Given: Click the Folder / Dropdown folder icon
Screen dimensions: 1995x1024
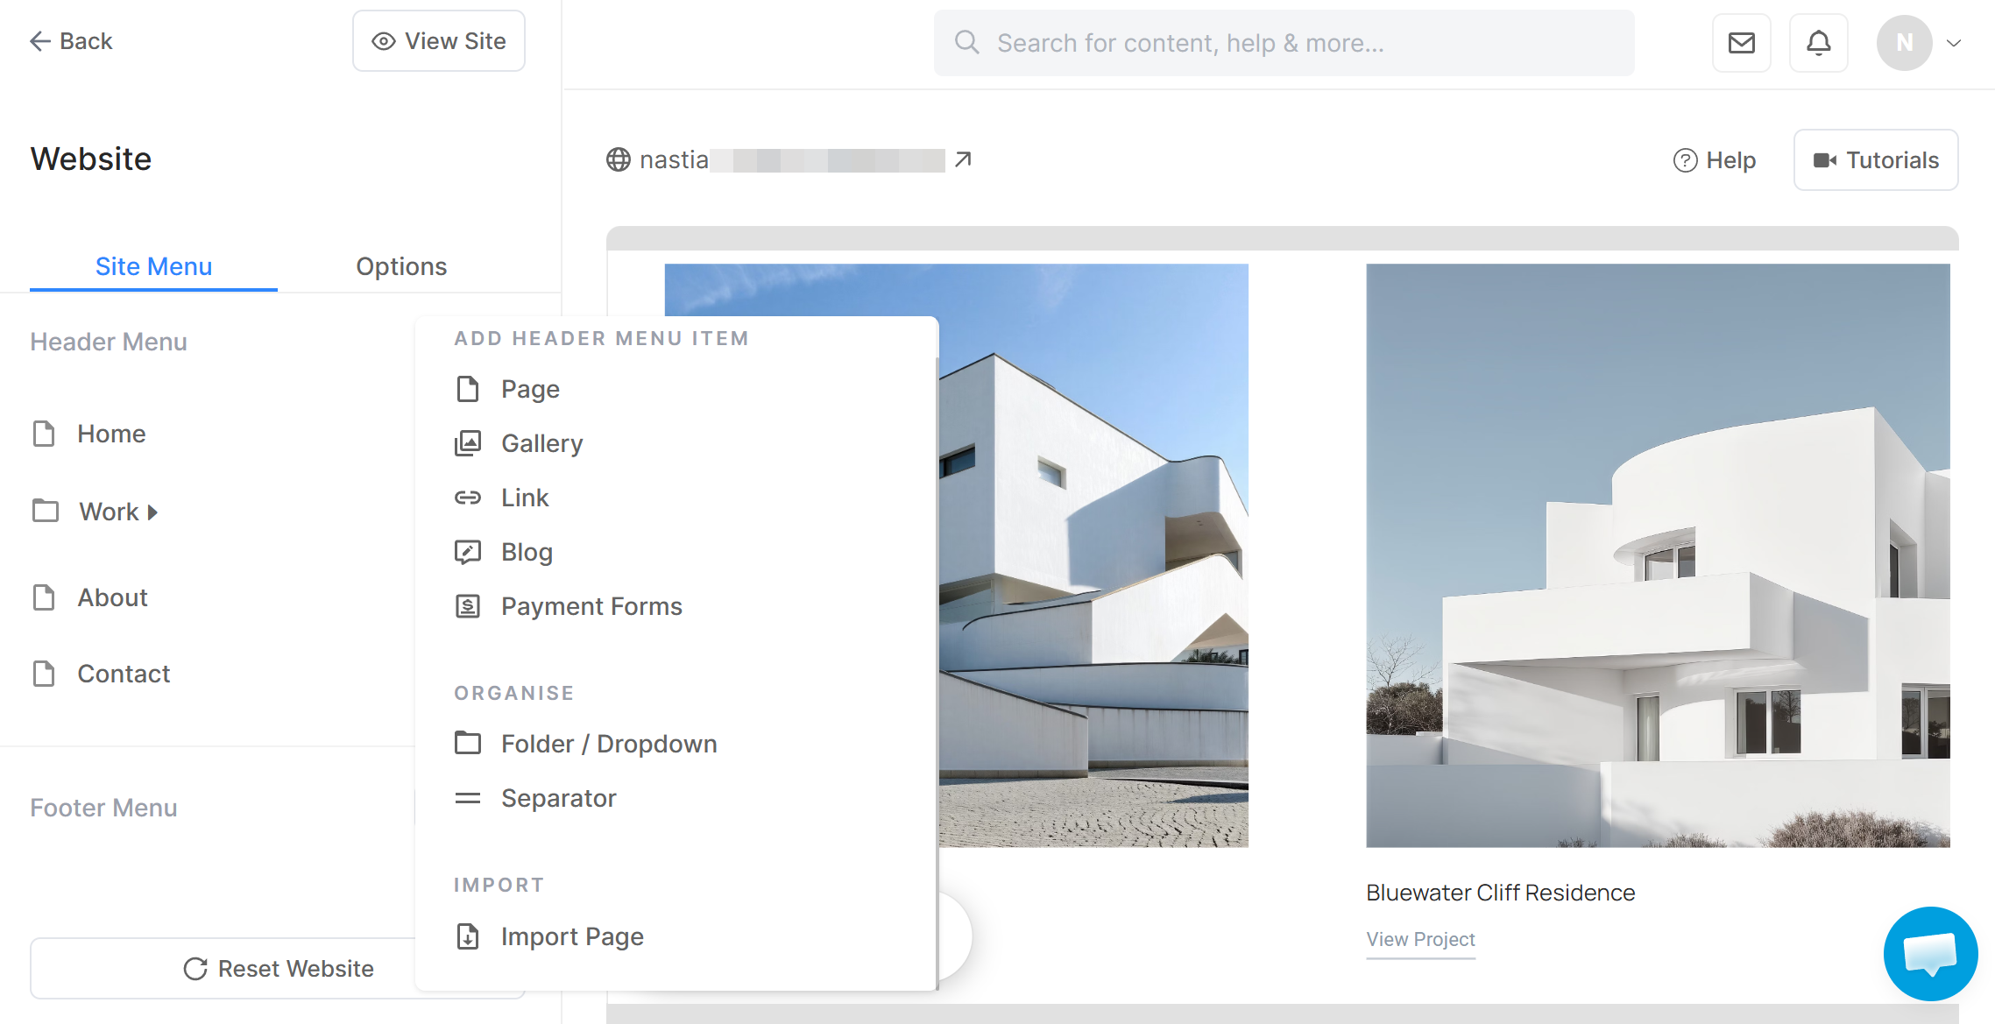Looking at the screenshot, I should click(x=468, y=743).
